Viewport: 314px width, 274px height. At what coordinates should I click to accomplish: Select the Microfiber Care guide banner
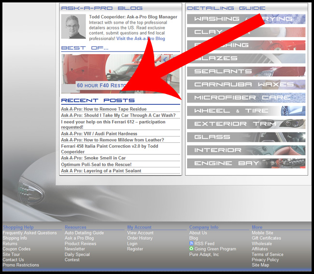[246, 98]
